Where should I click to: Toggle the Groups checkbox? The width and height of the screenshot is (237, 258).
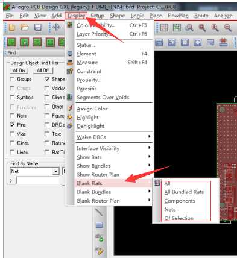pos(12,79)
